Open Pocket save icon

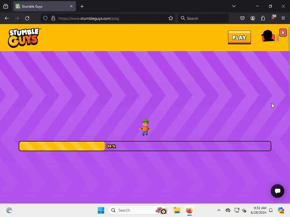point(242,18)
